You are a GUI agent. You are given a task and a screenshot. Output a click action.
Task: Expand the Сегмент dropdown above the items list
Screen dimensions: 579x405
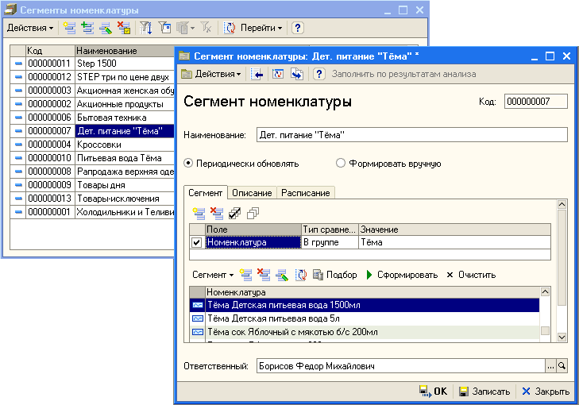213,275
